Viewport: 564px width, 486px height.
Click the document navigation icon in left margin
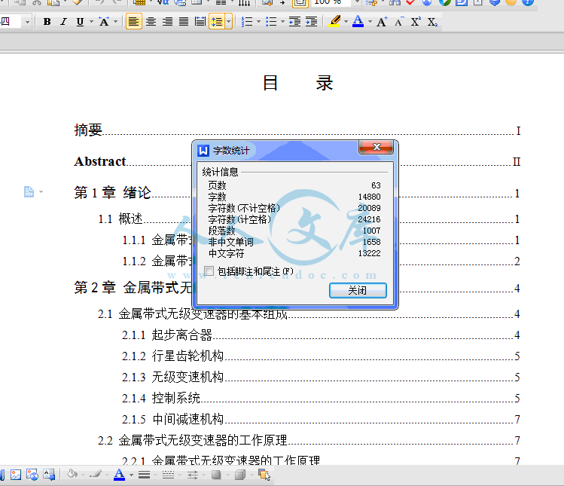(29, 191)
